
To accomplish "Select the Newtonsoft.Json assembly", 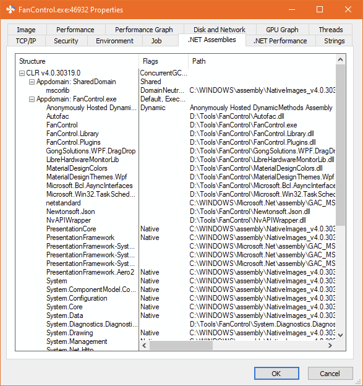I will click(70, 212).
